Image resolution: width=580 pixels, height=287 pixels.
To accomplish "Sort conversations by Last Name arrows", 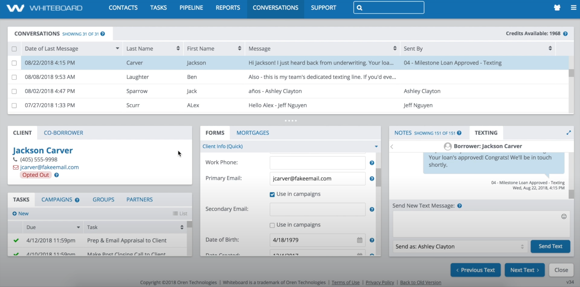I will click(x=178, y=48).
